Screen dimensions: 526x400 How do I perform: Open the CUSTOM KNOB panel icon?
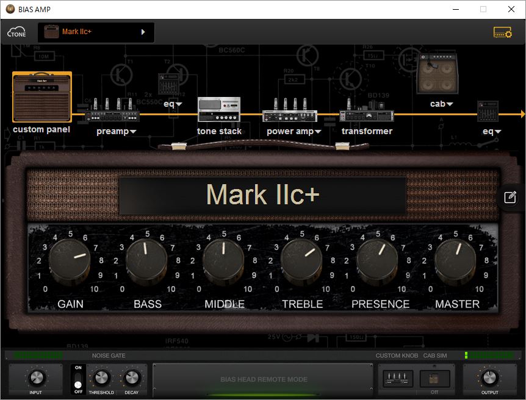(398, 379)
